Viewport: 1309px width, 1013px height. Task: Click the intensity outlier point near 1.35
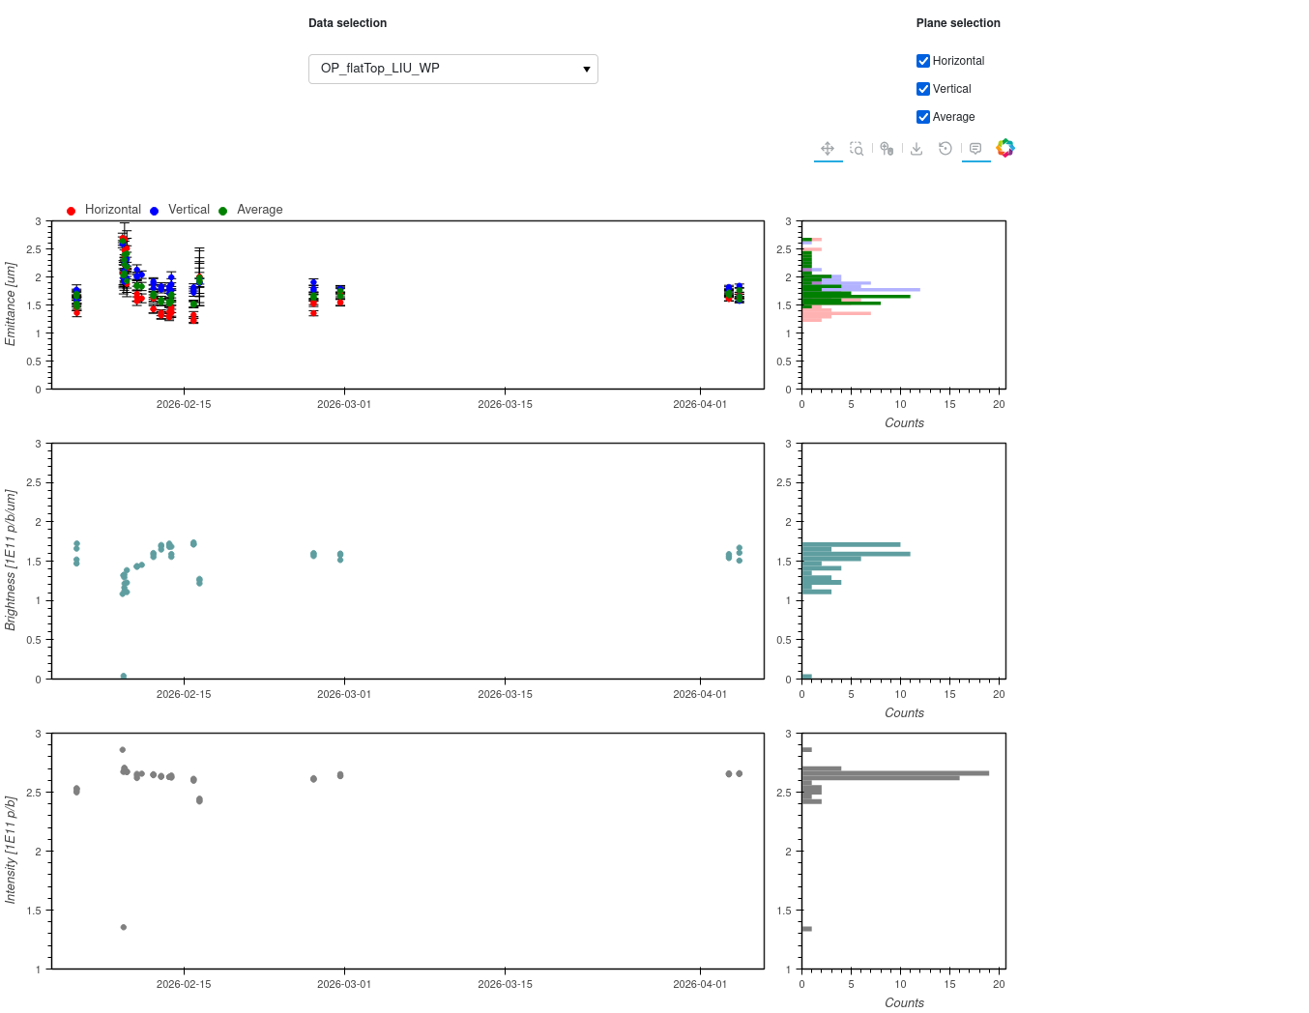point(123,927)
